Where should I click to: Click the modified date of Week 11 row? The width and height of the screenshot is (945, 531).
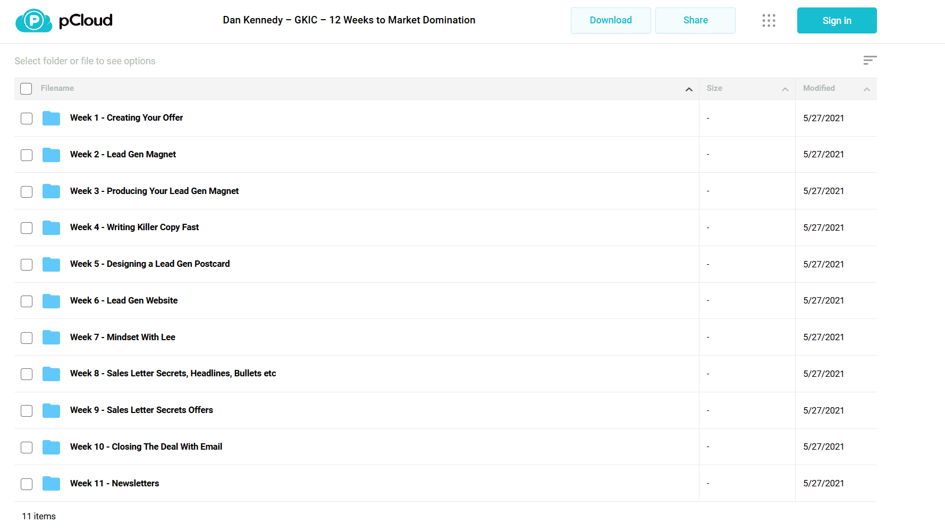click(824, 483)
